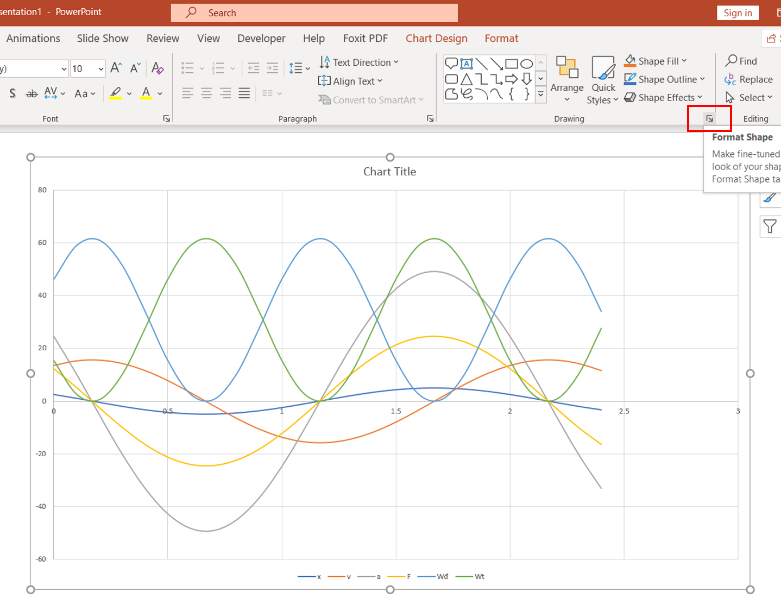Select the oval shape
This screenshot has width=781, height=611.
click(527, 64)
